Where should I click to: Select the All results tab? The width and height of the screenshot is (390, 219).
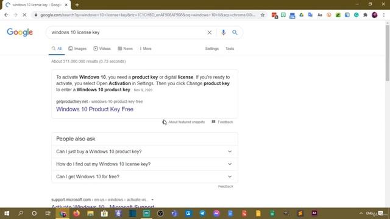57,49
